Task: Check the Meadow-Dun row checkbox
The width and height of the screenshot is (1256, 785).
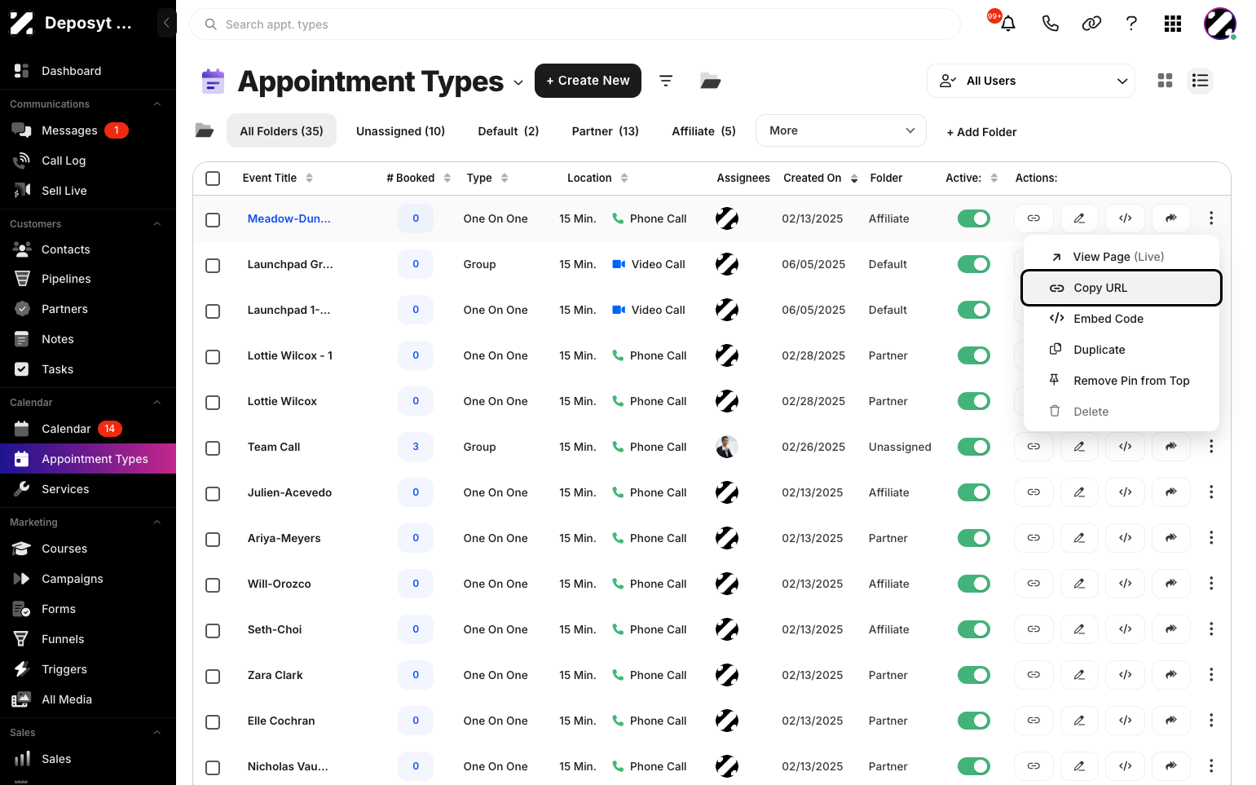Action: (x=213, y=220)
